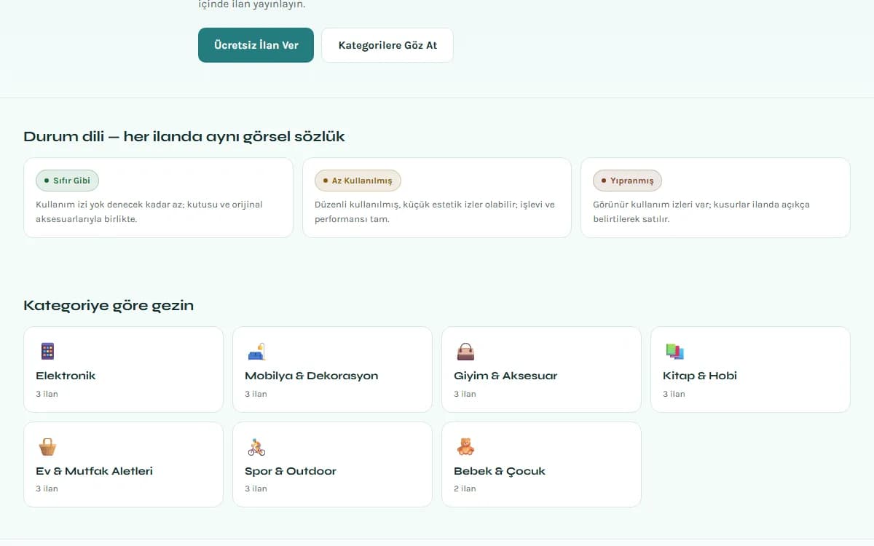This screenshot has height=546, width=874.
Task: Click '3 ilan' under Ev & Mutfak Aletleri
Action: coord(47,488)
